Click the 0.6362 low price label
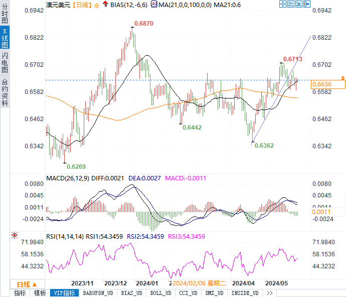Image resolution: width=346 pixels, height=297 pixels. click(x=264, y=146)
